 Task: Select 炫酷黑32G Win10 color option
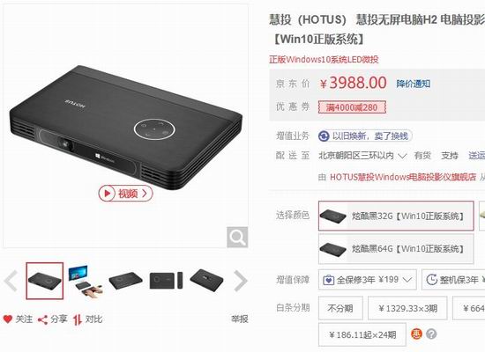(x=396, y=216)
